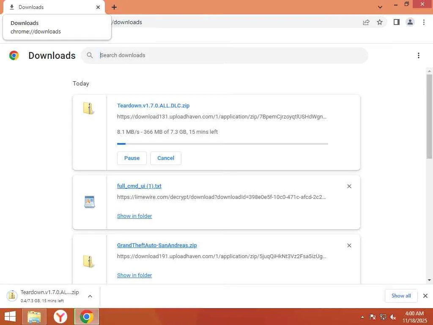Viewport: 433px width, 325px height.
Task: Click the scrollbar up arrow
Action: [429, 71]
